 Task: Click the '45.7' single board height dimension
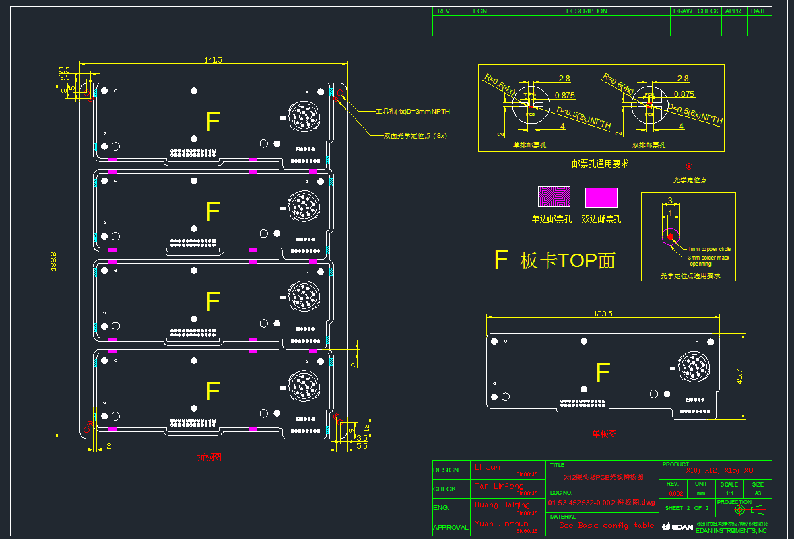(x=740, y=377)
